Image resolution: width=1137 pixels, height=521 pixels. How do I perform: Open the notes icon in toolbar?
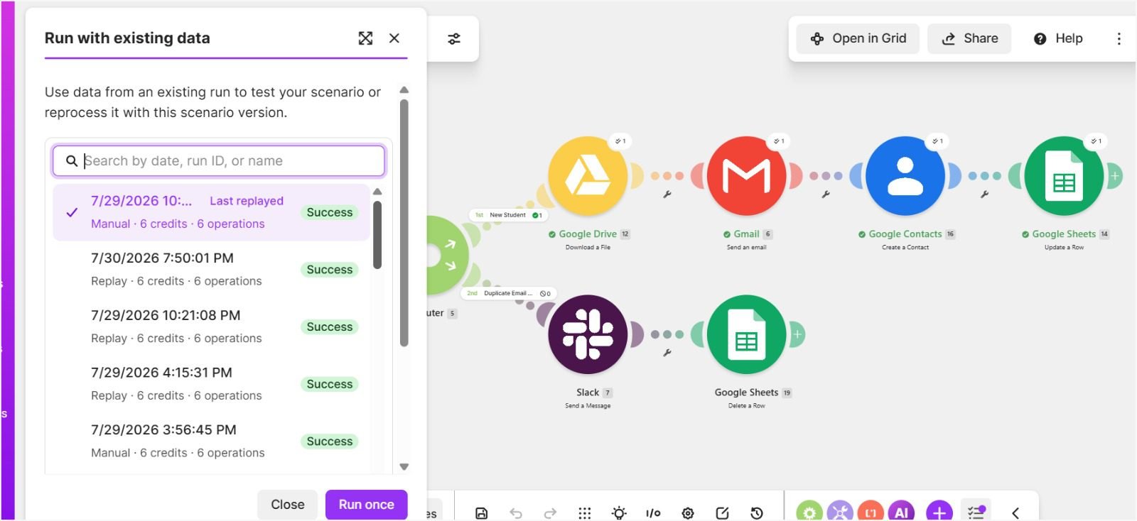722,512
